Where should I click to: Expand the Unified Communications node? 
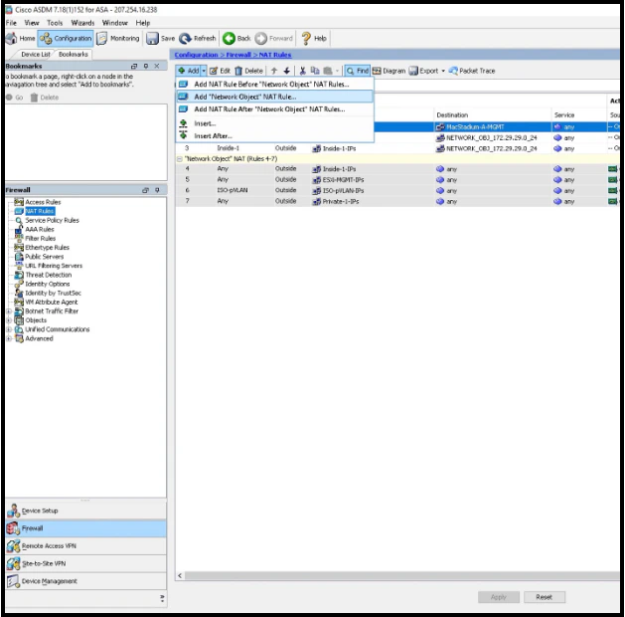pyautogui.click(x=9, y=329)
